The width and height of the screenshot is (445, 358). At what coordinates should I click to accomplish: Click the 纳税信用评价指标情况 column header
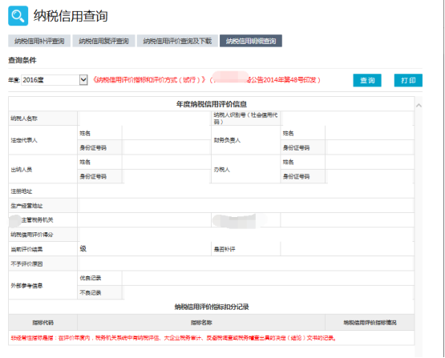click(370, 322)
